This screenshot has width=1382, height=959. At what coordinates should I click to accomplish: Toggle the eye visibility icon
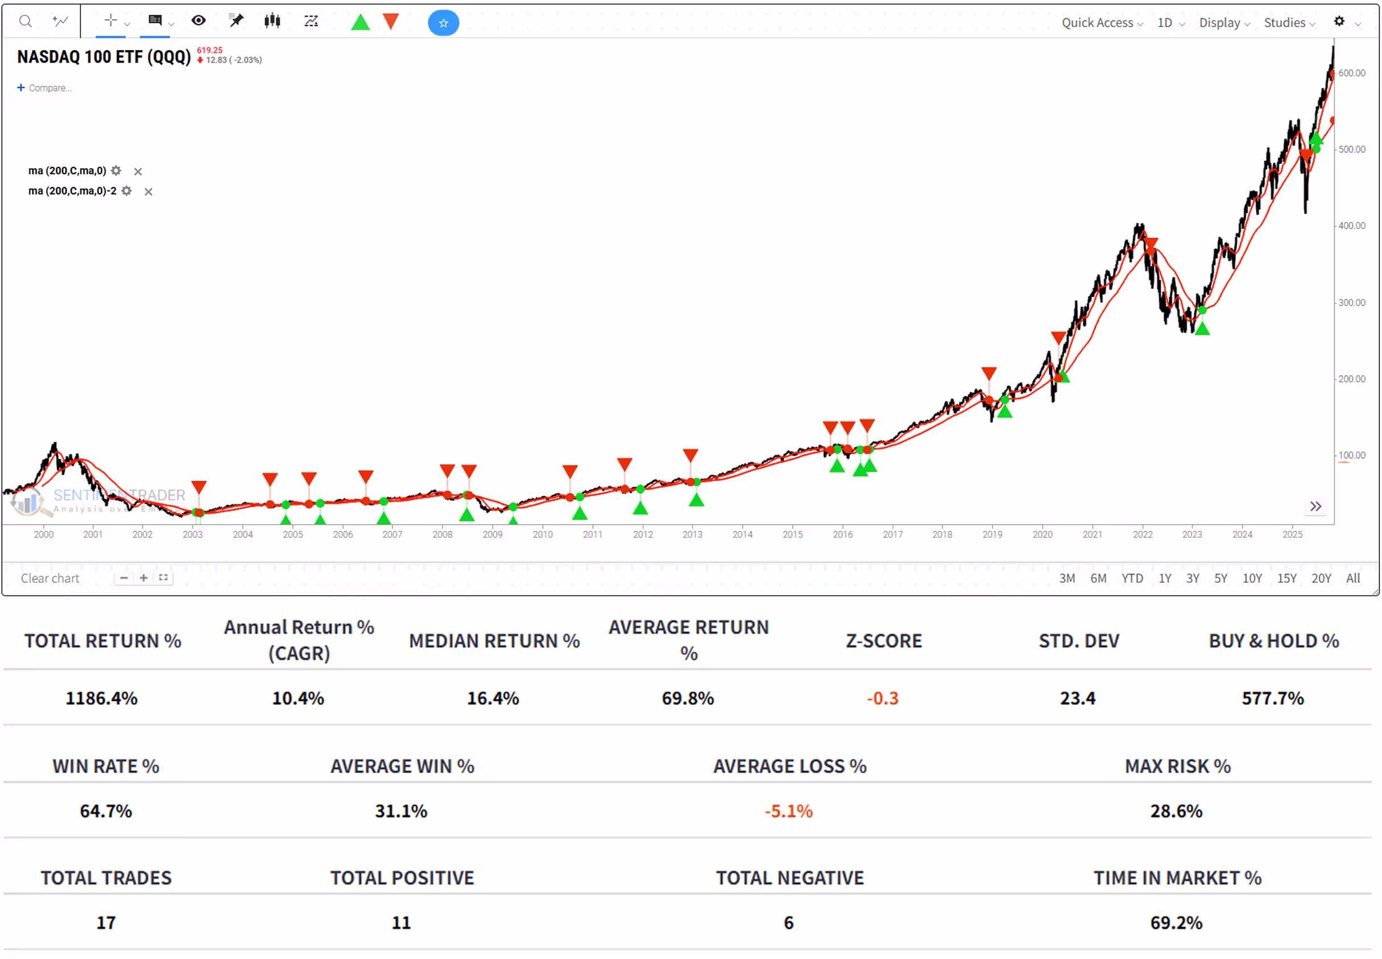198,21
